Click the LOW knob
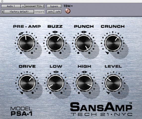The height and width of the screenshot is (119, 142). 55,83
